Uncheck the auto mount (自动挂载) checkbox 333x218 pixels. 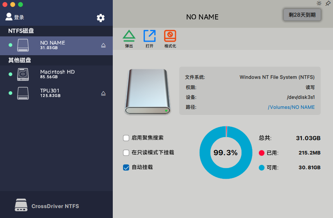coord(126,167)
